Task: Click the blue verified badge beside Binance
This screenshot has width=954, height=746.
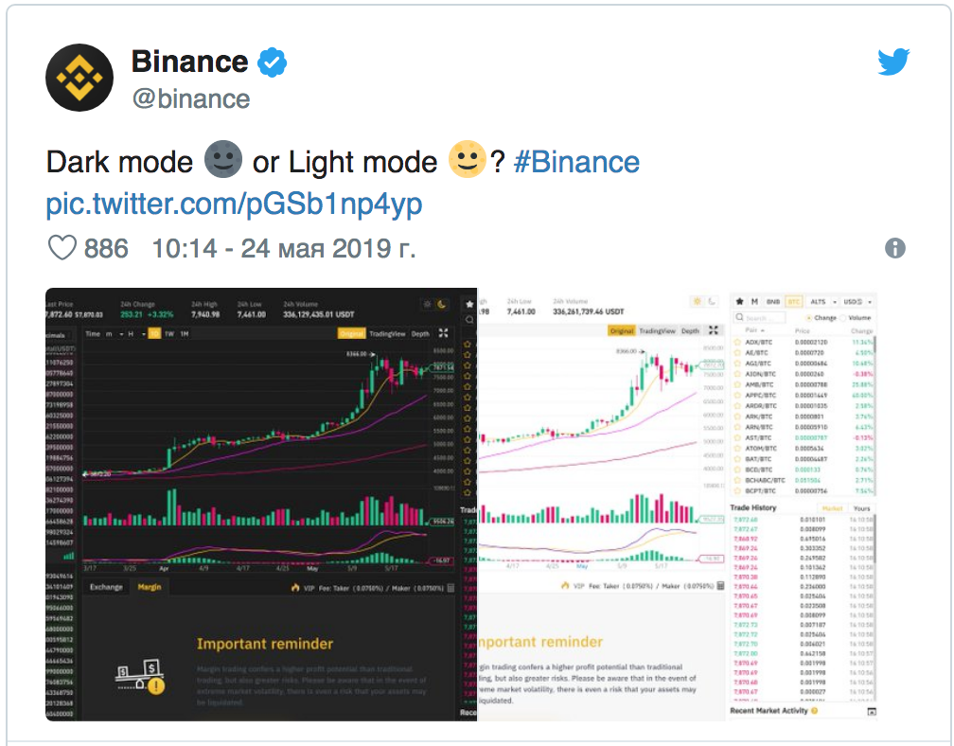Action: [x=272, y=62]
